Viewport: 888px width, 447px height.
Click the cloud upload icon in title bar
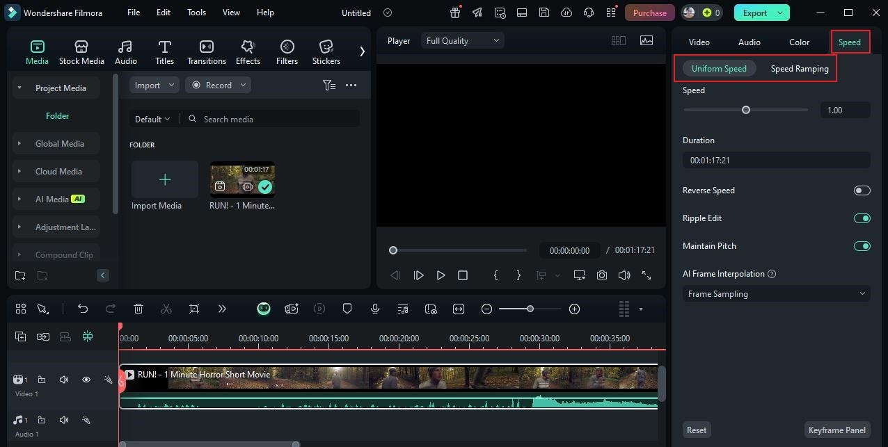coord(566,13)
